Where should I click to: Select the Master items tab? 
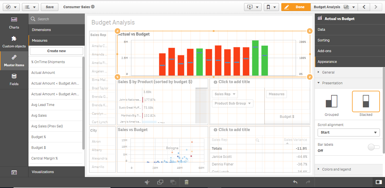[x=14, y=61]
